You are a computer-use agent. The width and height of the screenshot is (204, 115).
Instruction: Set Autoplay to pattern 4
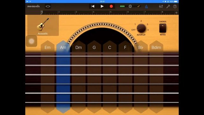pyautogui.click(x=148, y=30)
